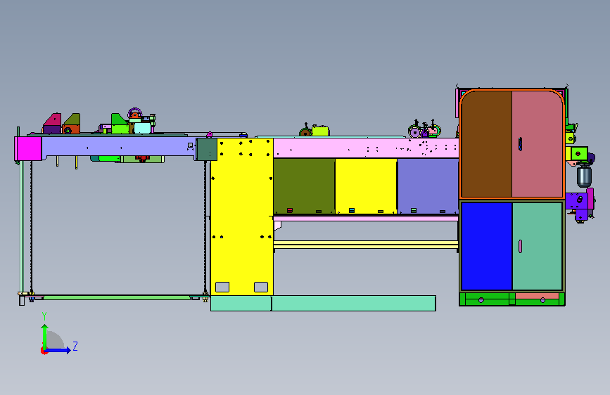610x395 pixels.
Task: Click the 'Y' axis label
Action: click(44, 316)
